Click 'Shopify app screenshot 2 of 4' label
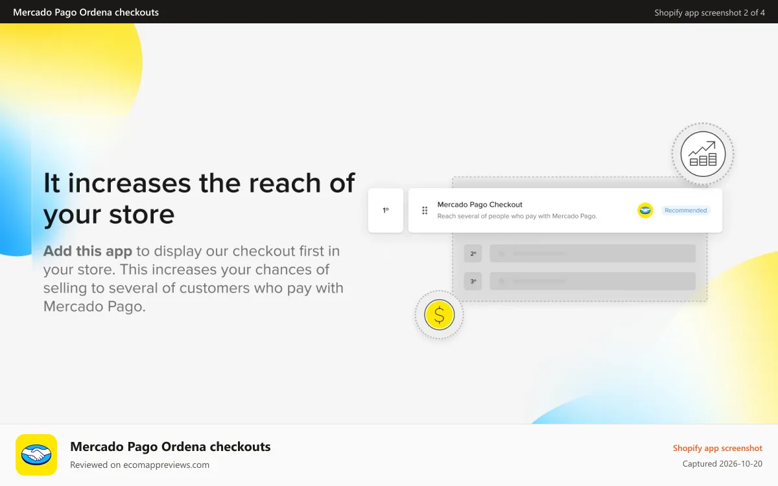The width and height of the screenshot is (778, 486). [709, 12]
